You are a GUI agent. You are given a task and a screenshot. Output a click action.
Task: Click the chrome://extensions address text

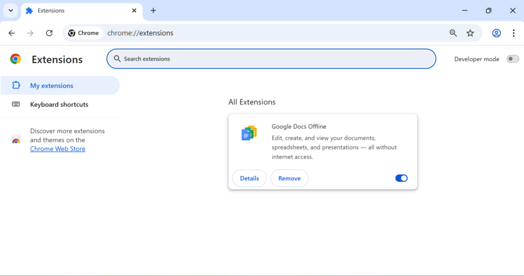tap(140, 33)
